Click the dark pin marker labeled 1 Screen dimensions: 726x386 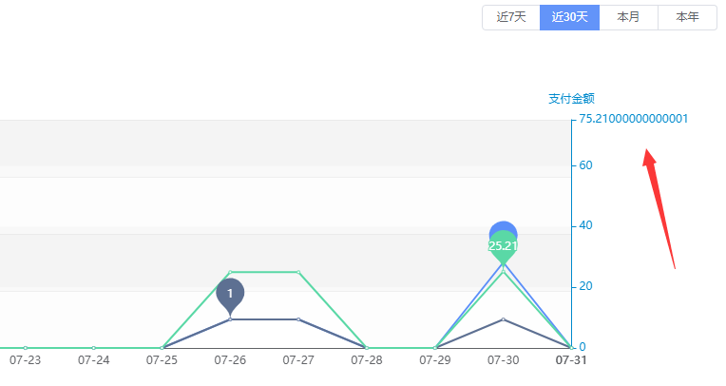coord(230,295)
